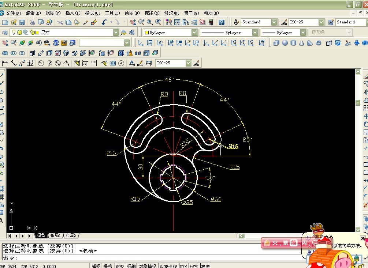Select the 模型 model tab
The image size is (368, 268).
(41, 235)
